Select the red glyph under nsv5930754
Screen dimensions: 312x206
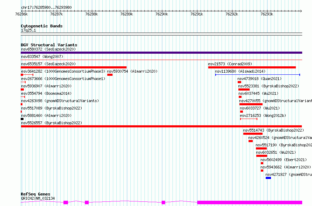[x=110, y=75]
